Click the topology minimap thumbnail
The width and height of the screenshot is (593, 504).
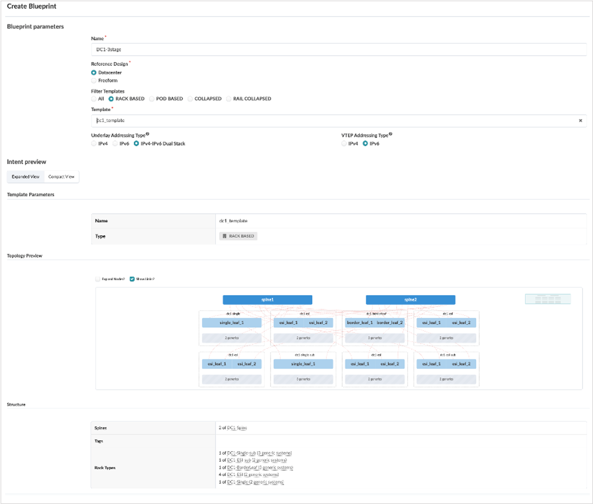tap(548, 299)
